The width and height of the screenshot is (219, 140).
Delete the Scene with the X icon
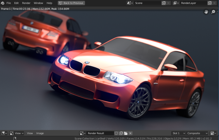168,3
